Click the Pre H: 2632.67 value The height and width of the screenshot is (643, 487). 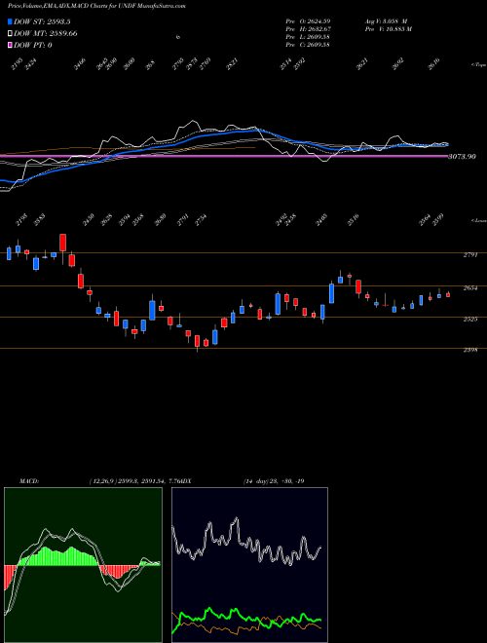[x=308, y=29]
